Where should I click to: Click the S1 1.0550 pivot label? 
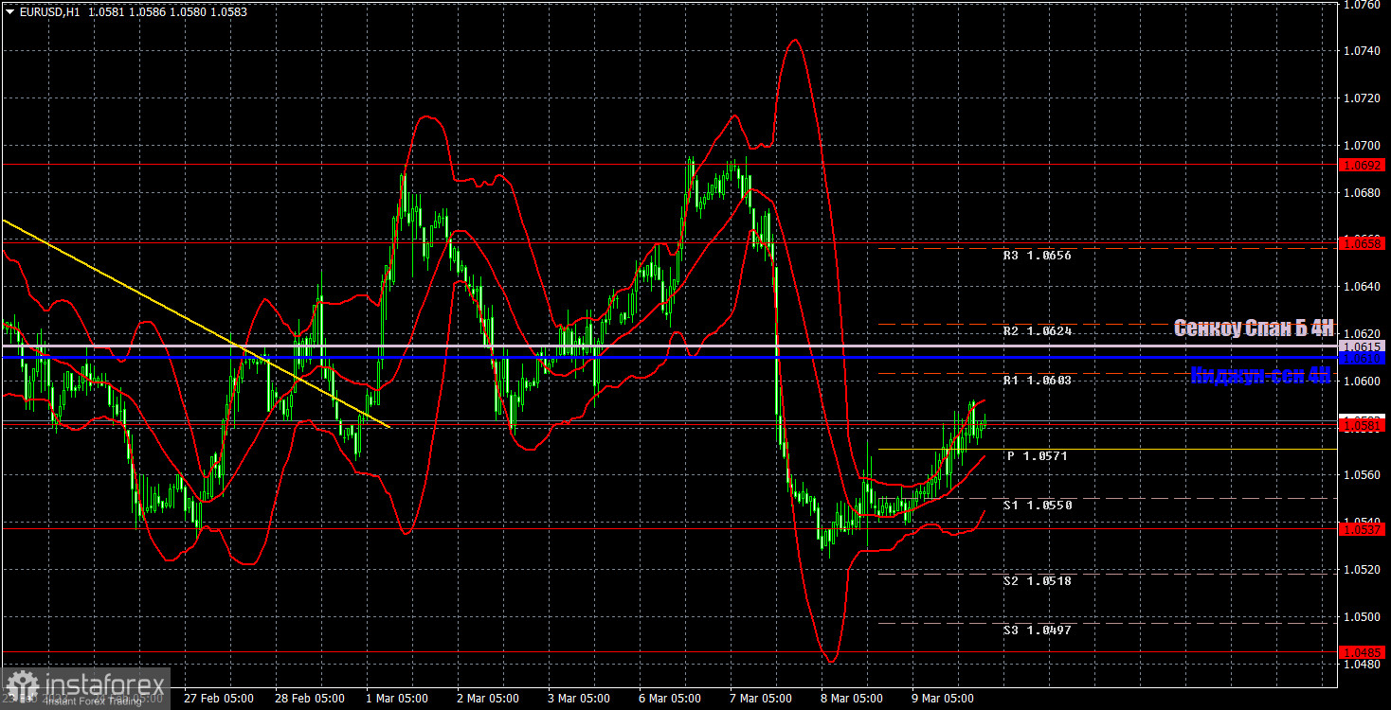point(1038,506)
